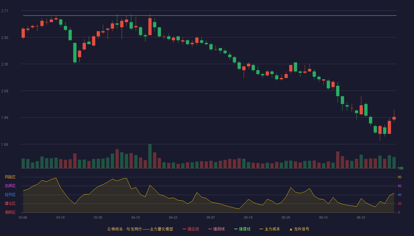Toggle the 强弱线 legend entry
The image size is (414, 236).
pyautogui.click(x=216, y=229)
